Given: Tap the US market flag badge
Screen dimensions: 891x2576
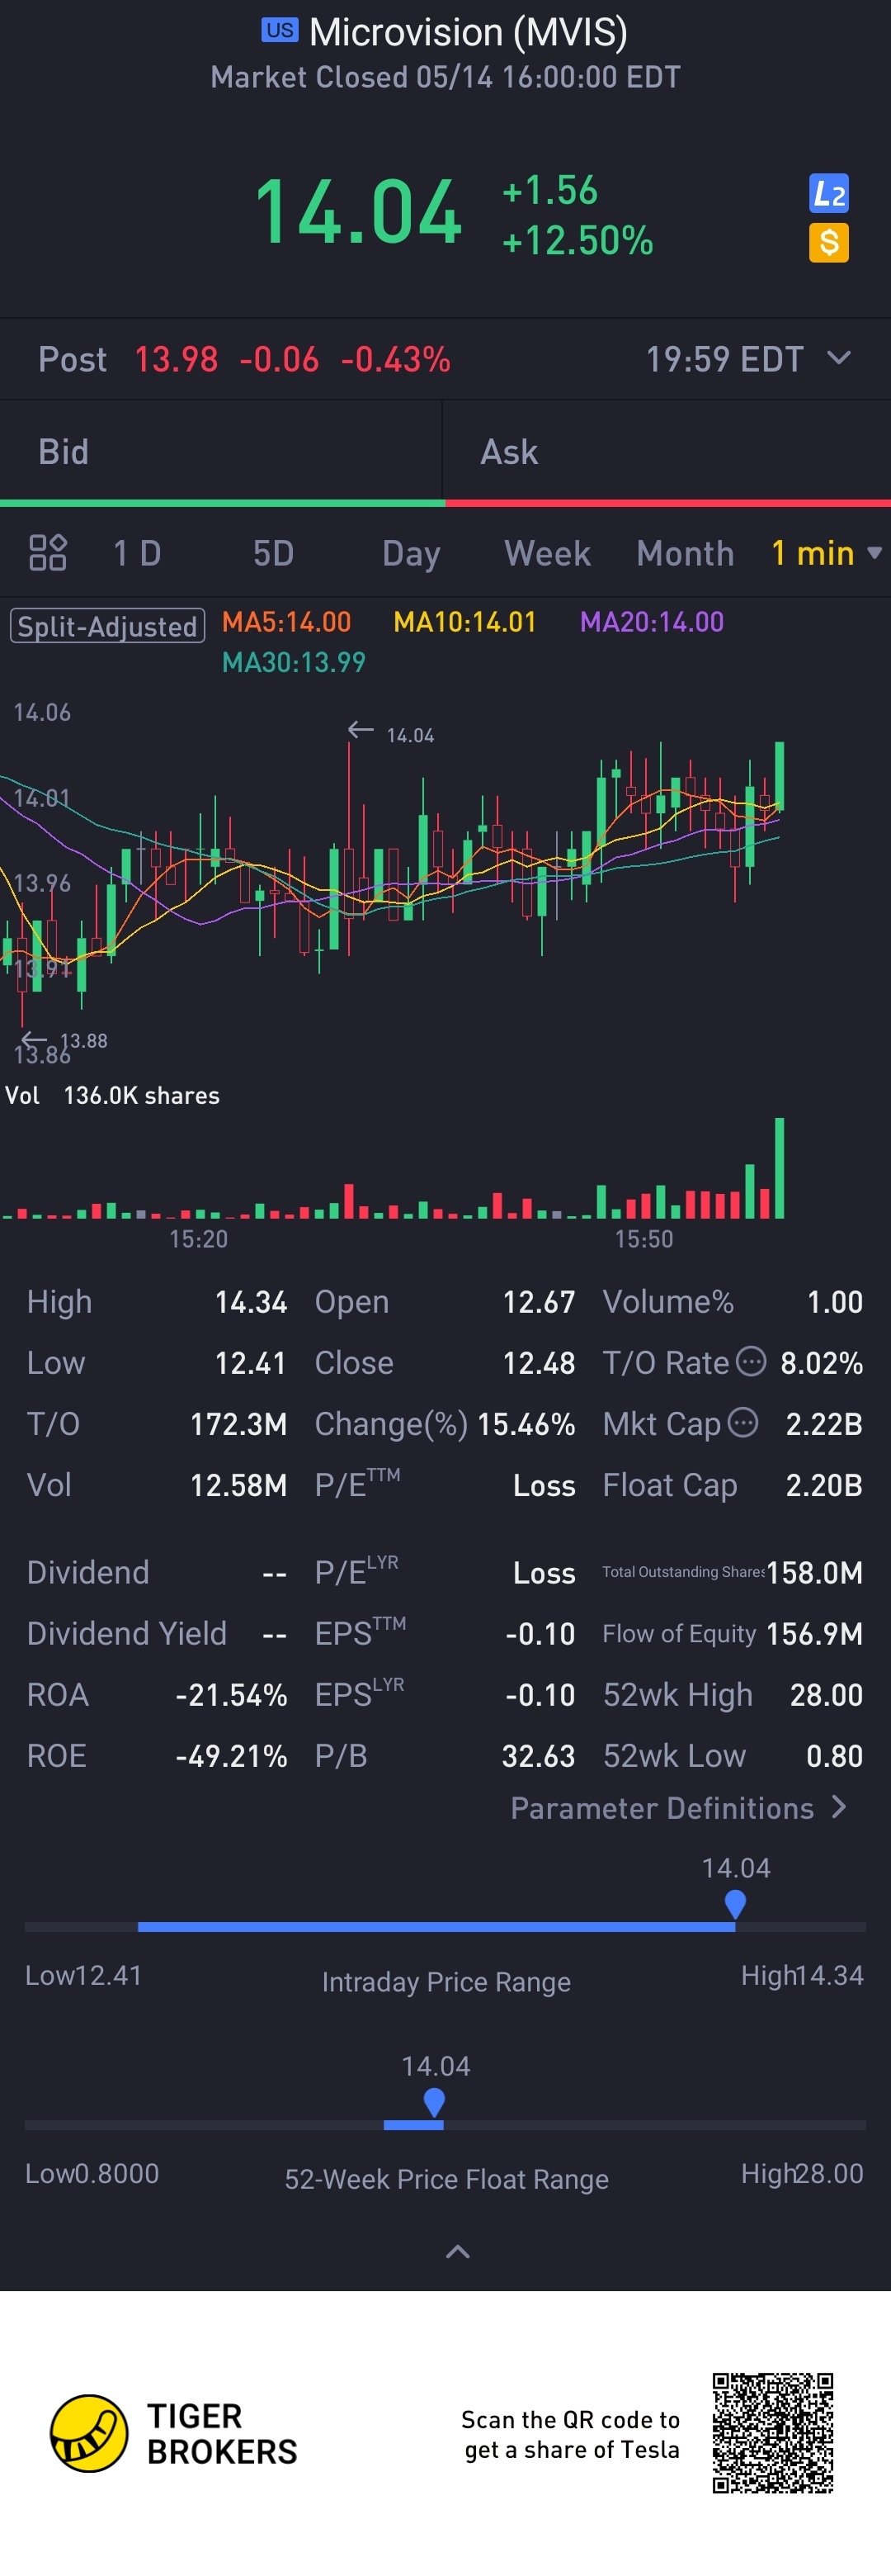Looking at the screenshot, I should pos(280,30).
